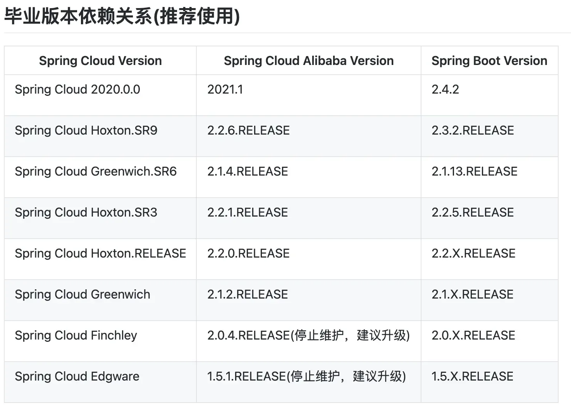Click the Spring Cloud Hoxton.SR9 cell
This screenshot has width=571, height=420.
point(100,136)
